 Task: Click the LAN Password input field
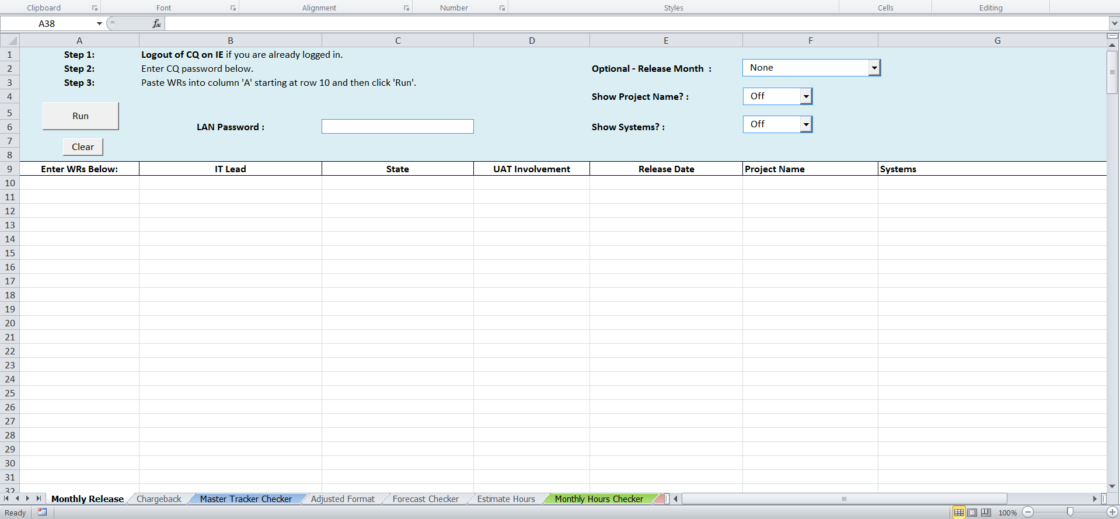pos(397,127)
